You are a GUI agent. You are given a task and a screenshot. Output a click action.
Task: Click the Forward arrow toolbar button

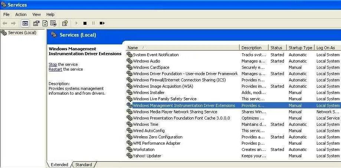13,23
